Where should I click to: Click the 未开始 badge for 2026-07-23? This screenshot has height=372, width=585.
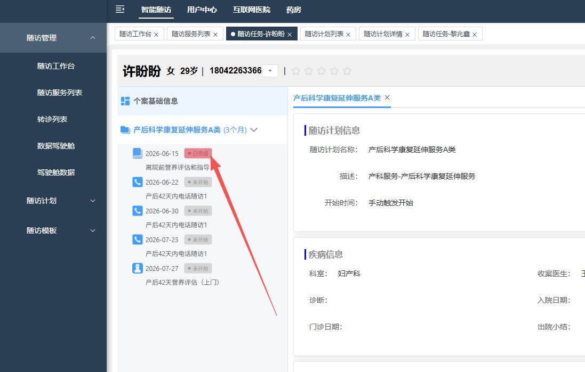[198, 239]
